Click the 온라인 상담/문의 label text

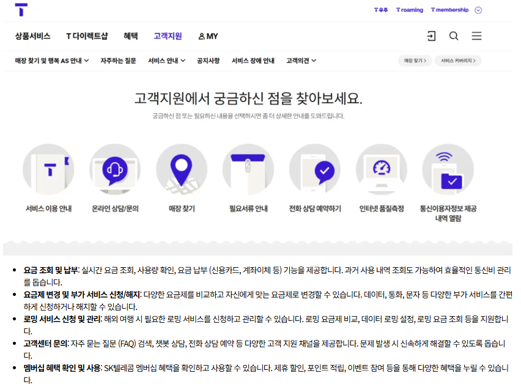point(115,208)
